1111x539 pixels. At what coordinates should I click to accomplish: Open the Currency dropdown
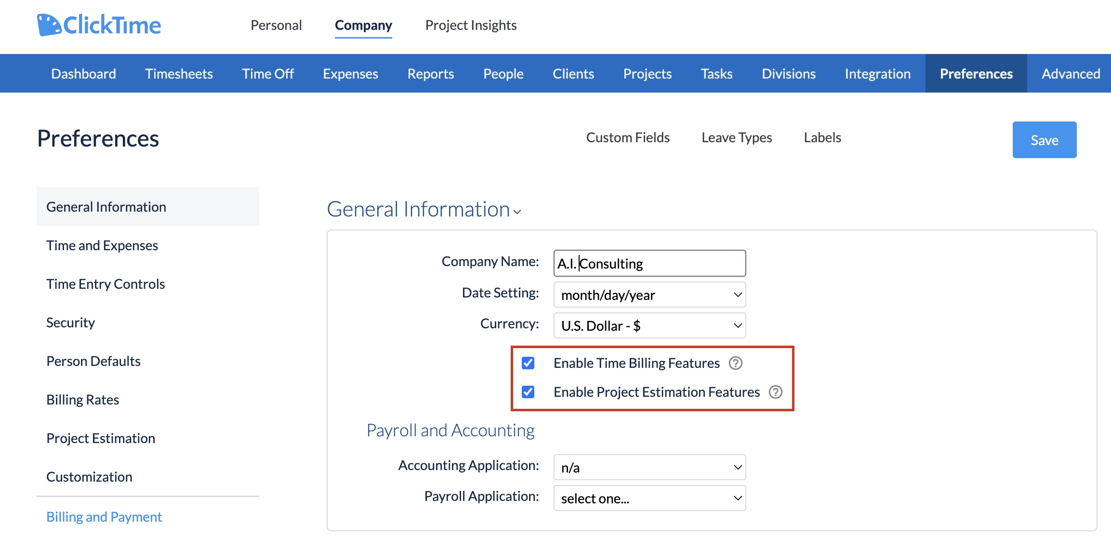pos(649,325)
